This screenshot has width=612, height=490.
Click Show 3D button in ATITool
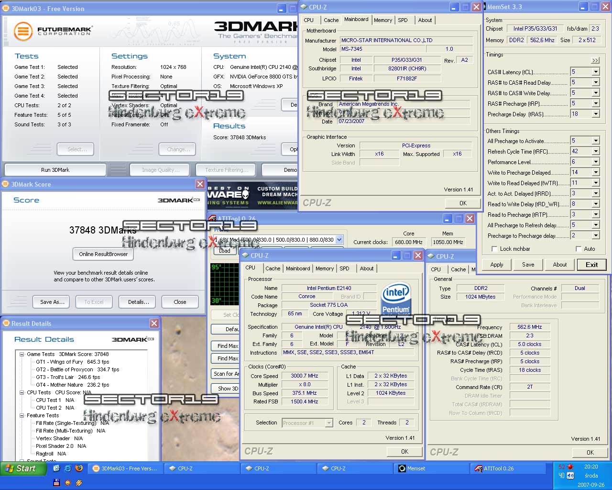226,389
